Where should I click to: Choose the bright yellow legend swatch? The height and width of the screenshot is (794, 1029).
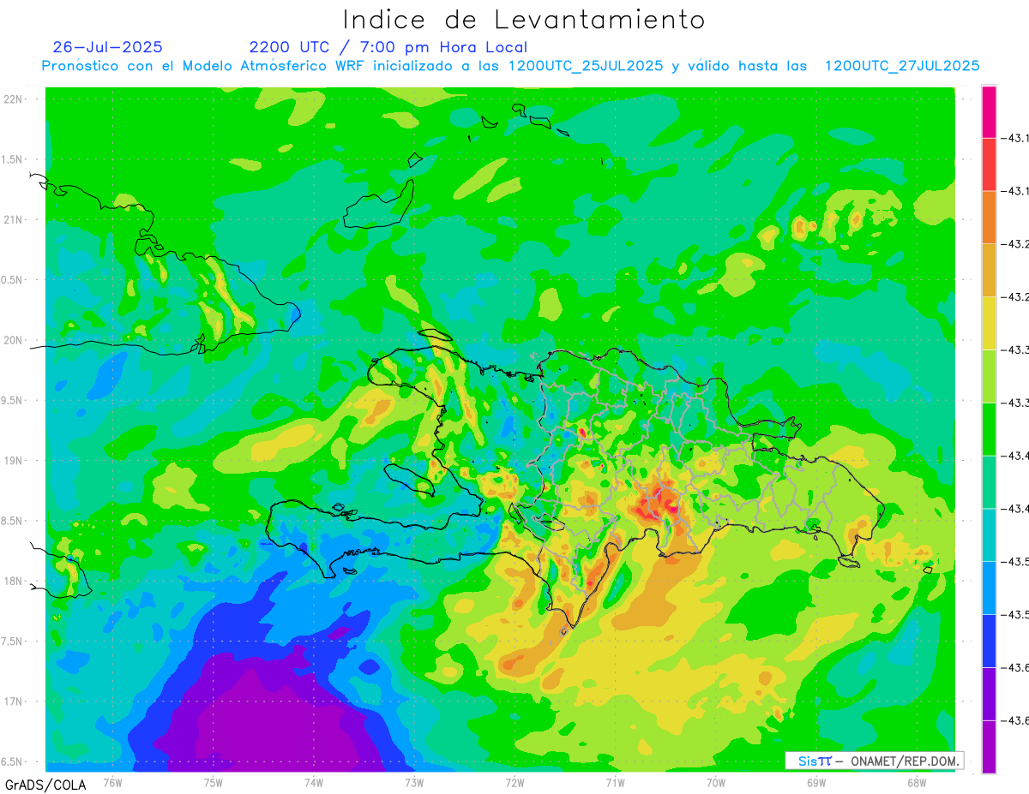pos(989,323)
